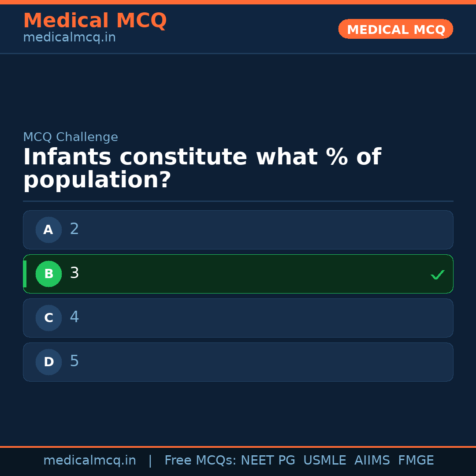Visit the medicalmcq.in link in header
This screenshot has height=476, width=476.
click(x=69, y=37)
